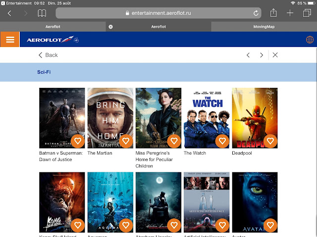The height and width of the screenshot is (237, 317).
Task: Add a new Safari tab
Action: pyautogui.click(x=290, y=13)
